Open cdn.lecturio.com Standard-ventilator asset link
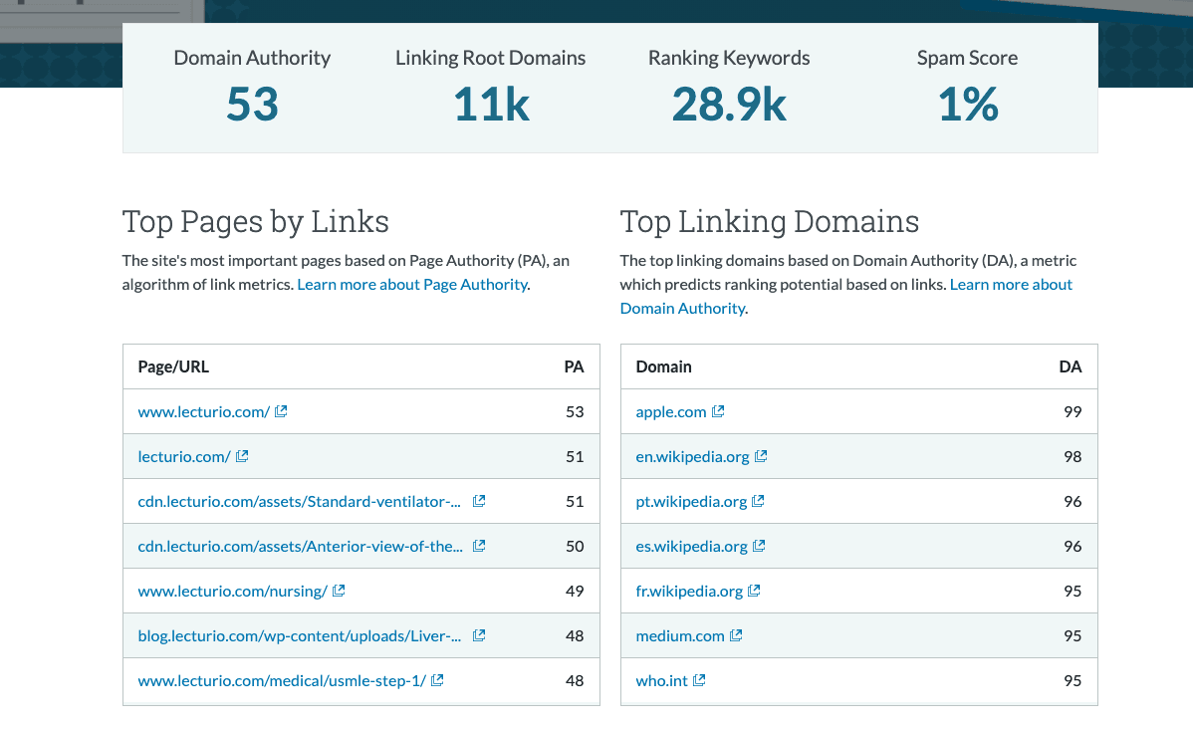The image size is (1193, 729). click(x=299, y=502)
